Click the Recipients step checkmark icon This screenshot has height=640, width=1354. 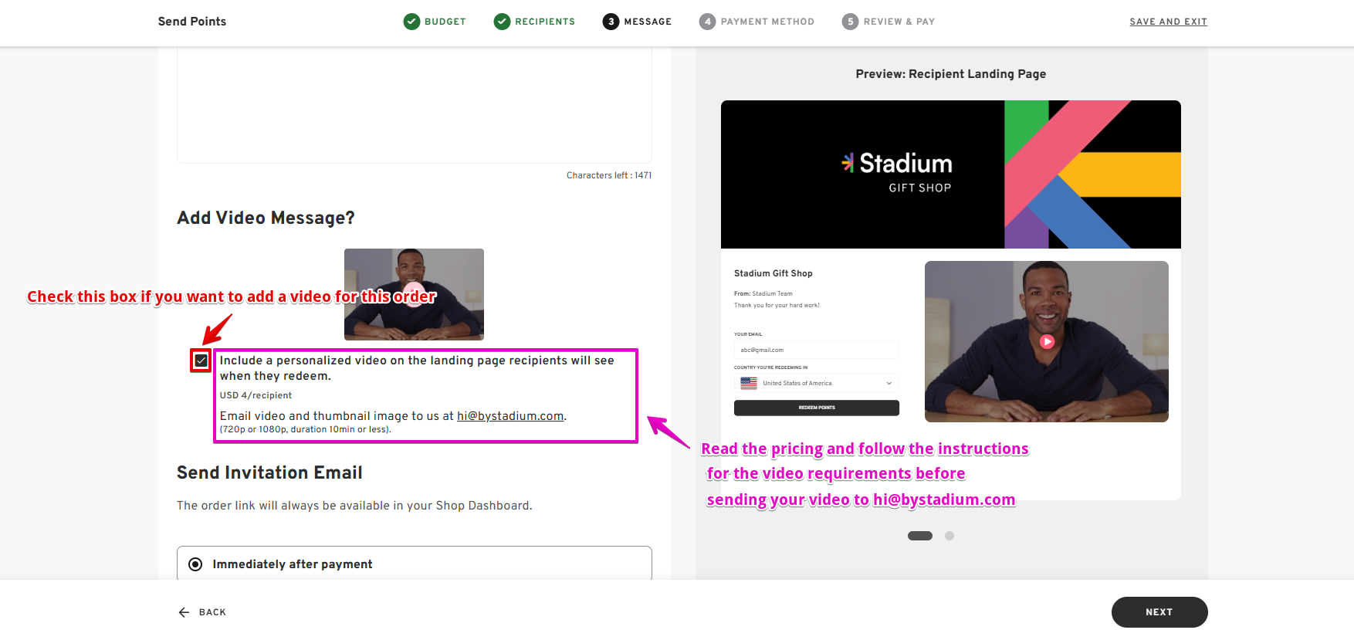pos(503,22)
